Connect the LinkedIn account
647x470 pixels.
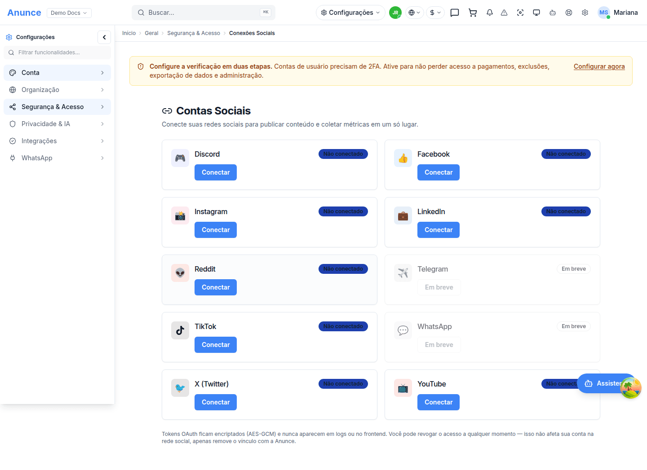(x=439, y=230)
